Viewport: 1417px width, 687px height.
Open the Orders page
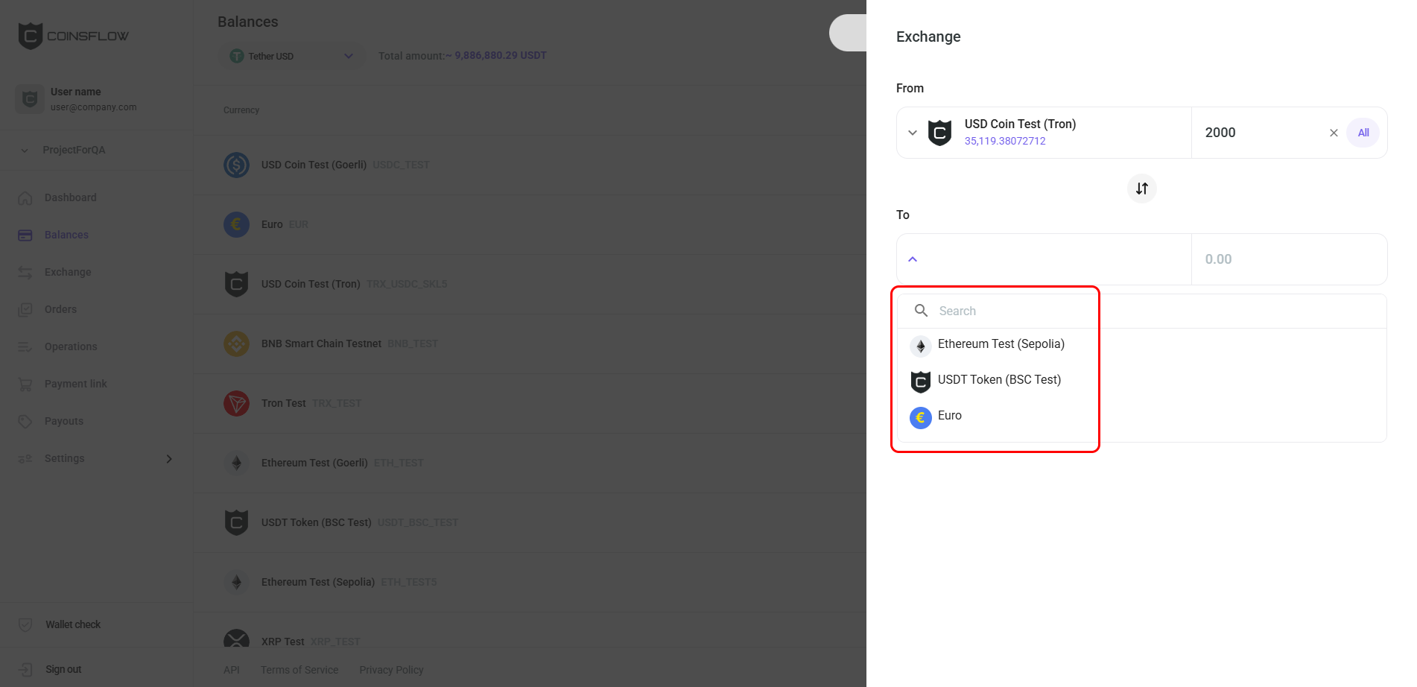click(60, 309)
